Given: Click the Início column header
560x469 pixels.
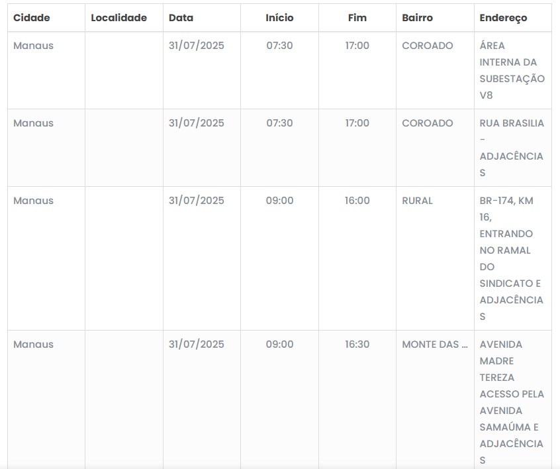Looking at the screenshot, I should tap(279, 18).
